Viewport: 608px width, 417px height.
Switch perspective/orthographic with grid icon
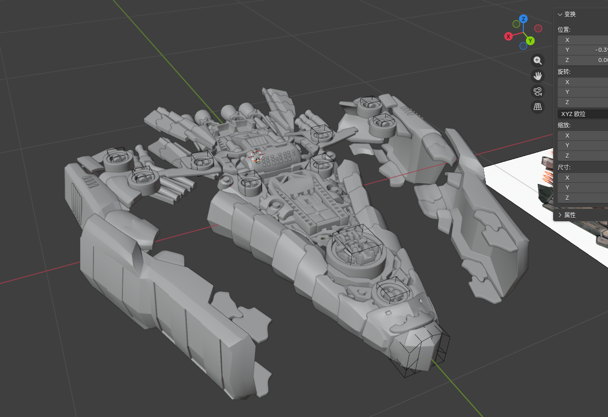click(537, 107)
